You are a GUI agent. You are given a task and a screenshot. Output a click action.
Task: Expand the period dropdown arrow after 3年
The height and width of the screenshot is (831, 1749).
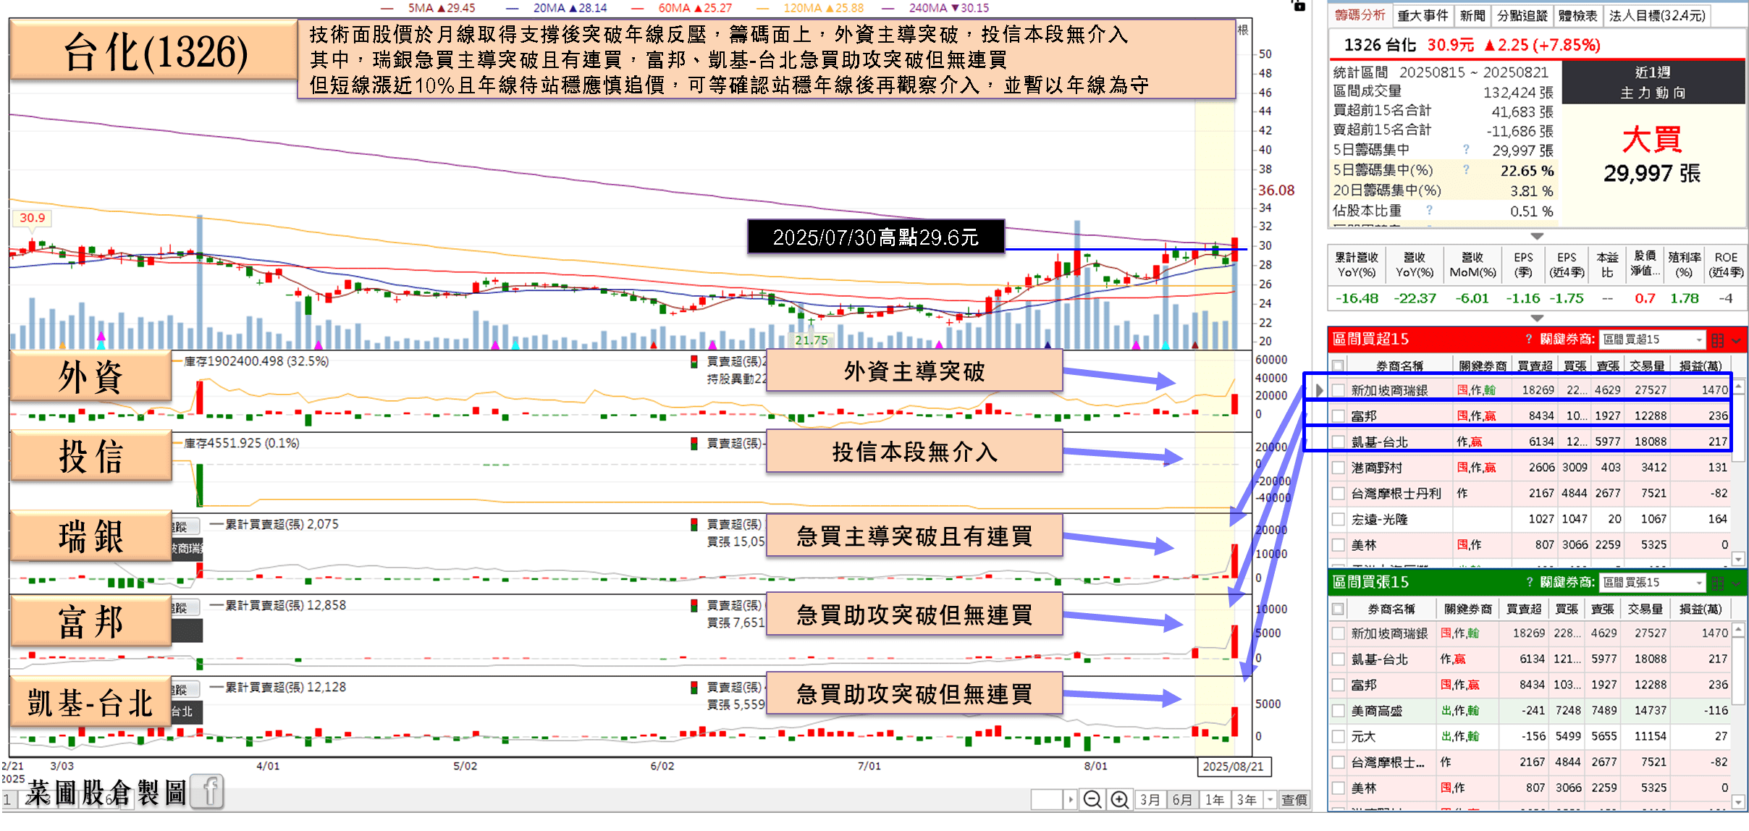1270,799
